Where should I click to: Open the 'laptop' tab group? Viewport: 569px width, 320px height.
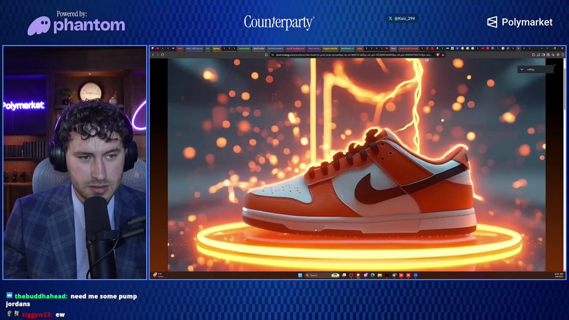pos(216,48)
